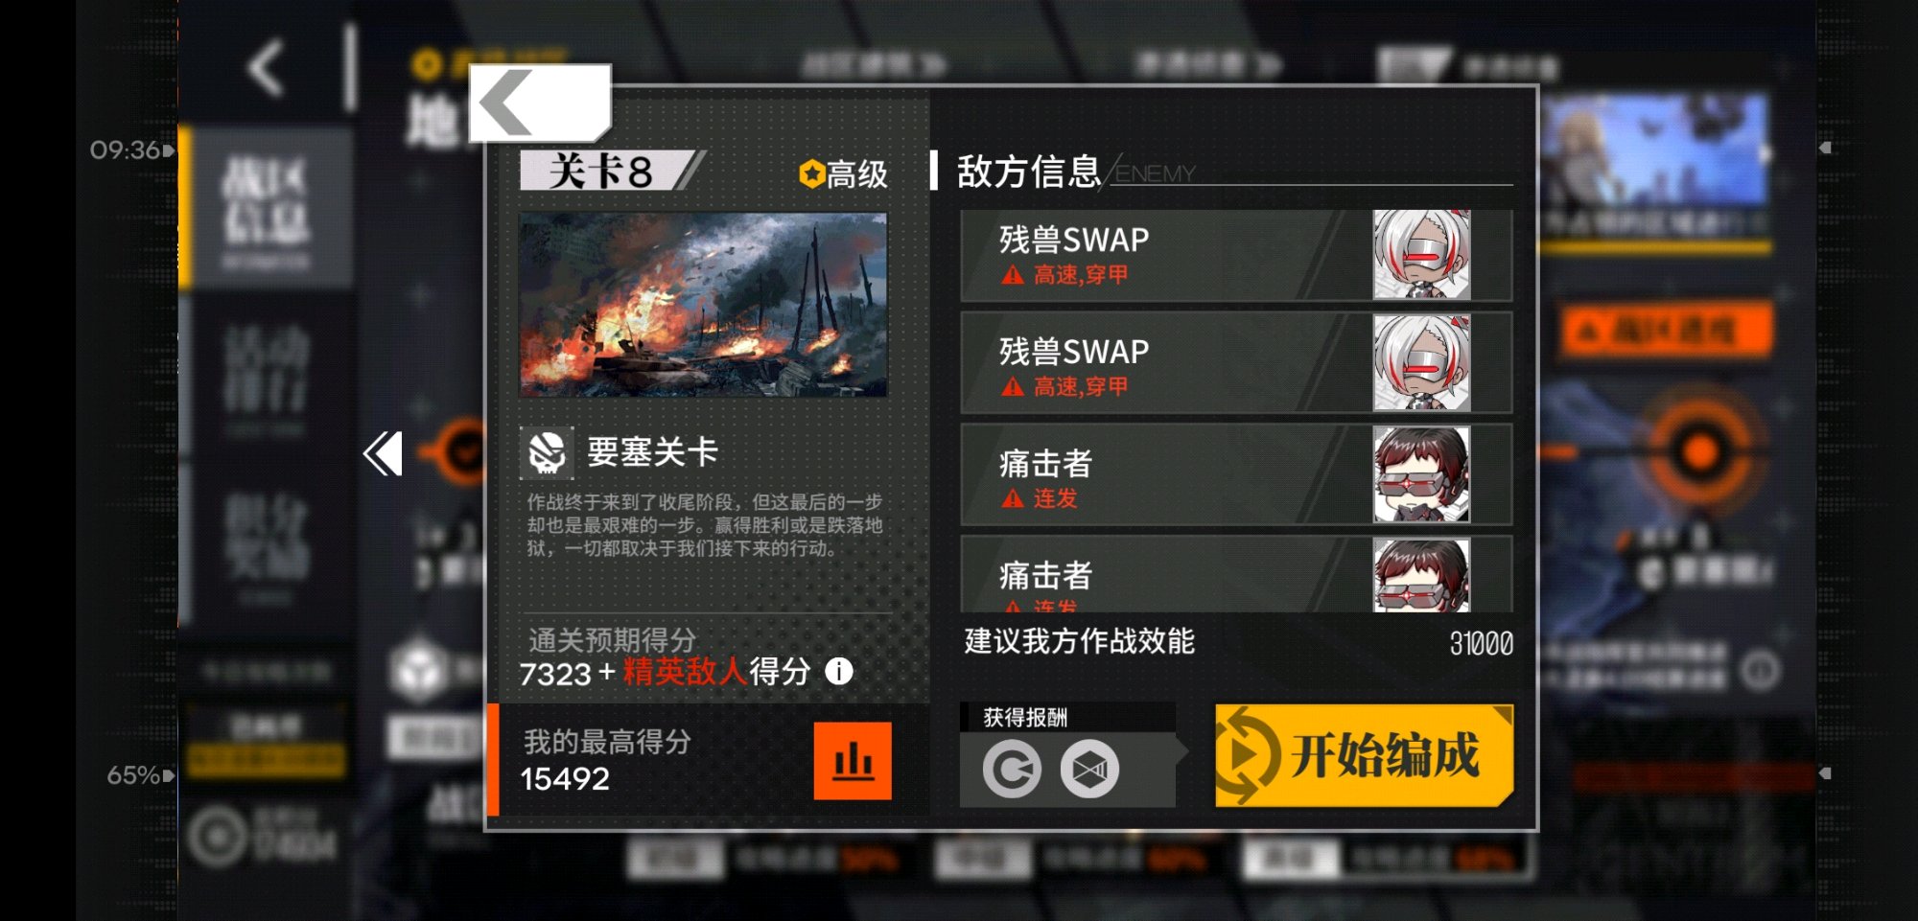Click the 开始编成 button
This screenshot has height=921, width=1918.
pyautogui.click(x=1364, y=755)
